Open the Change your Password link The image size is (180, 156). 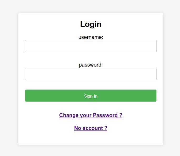(91, 115)
